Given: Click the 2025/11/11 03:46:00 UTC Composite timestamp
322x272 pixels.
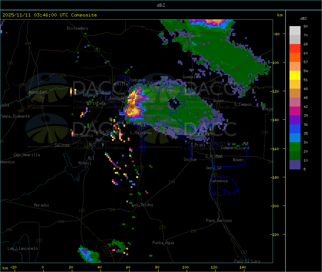Looking at the screenshot, I should 49,15.
